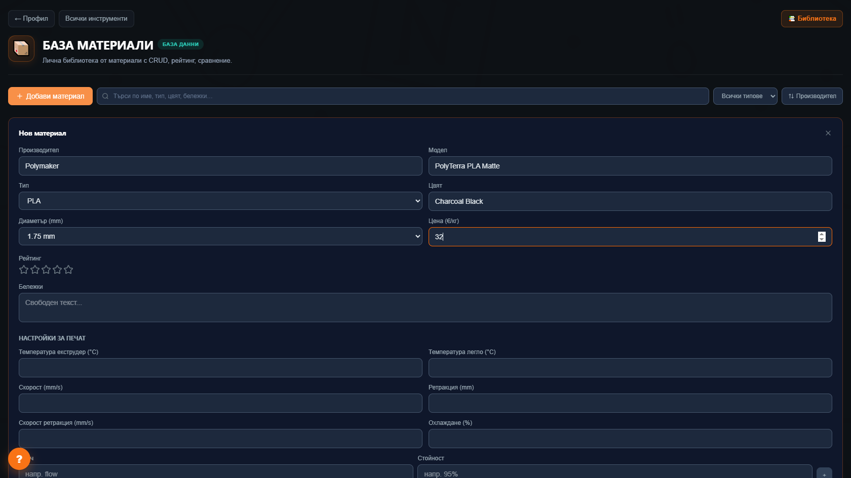This screenshot has width=851, height=478.
Task: Expand the diameter 1.75 mm dropdown
Action: 220,236
